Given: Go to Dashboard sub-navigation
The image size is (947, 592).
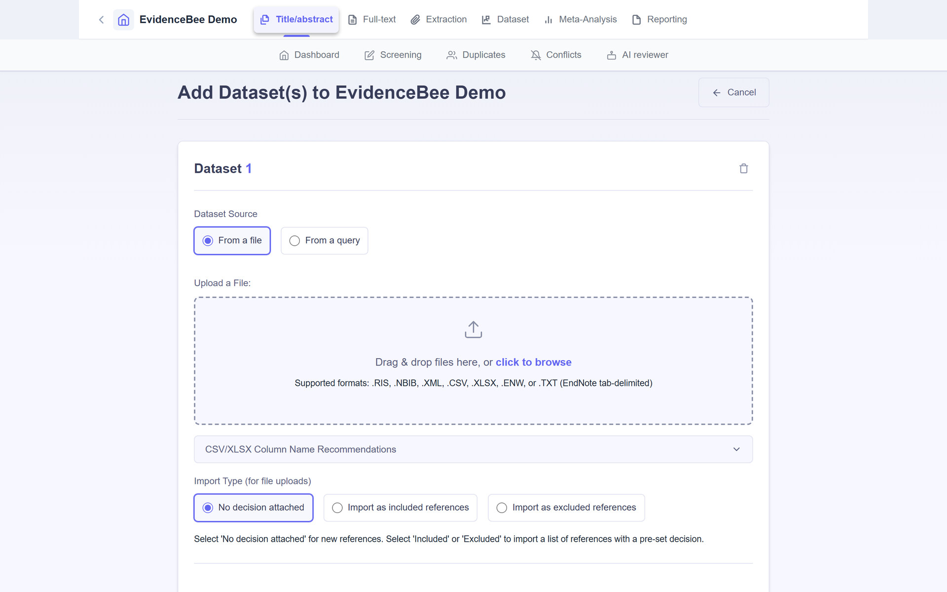Looking at the screenshot, I should [x=309, y=55].
